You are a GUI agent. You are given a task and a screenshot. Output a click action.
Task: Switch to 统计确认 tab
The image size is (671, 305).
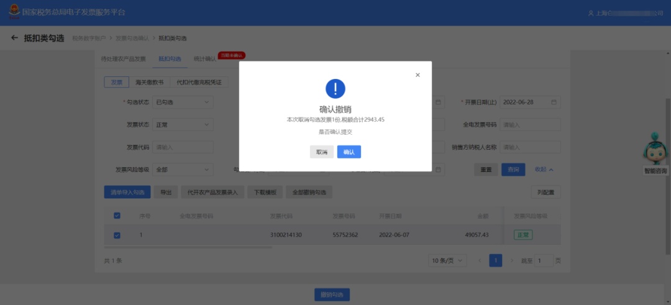(205, 59)
